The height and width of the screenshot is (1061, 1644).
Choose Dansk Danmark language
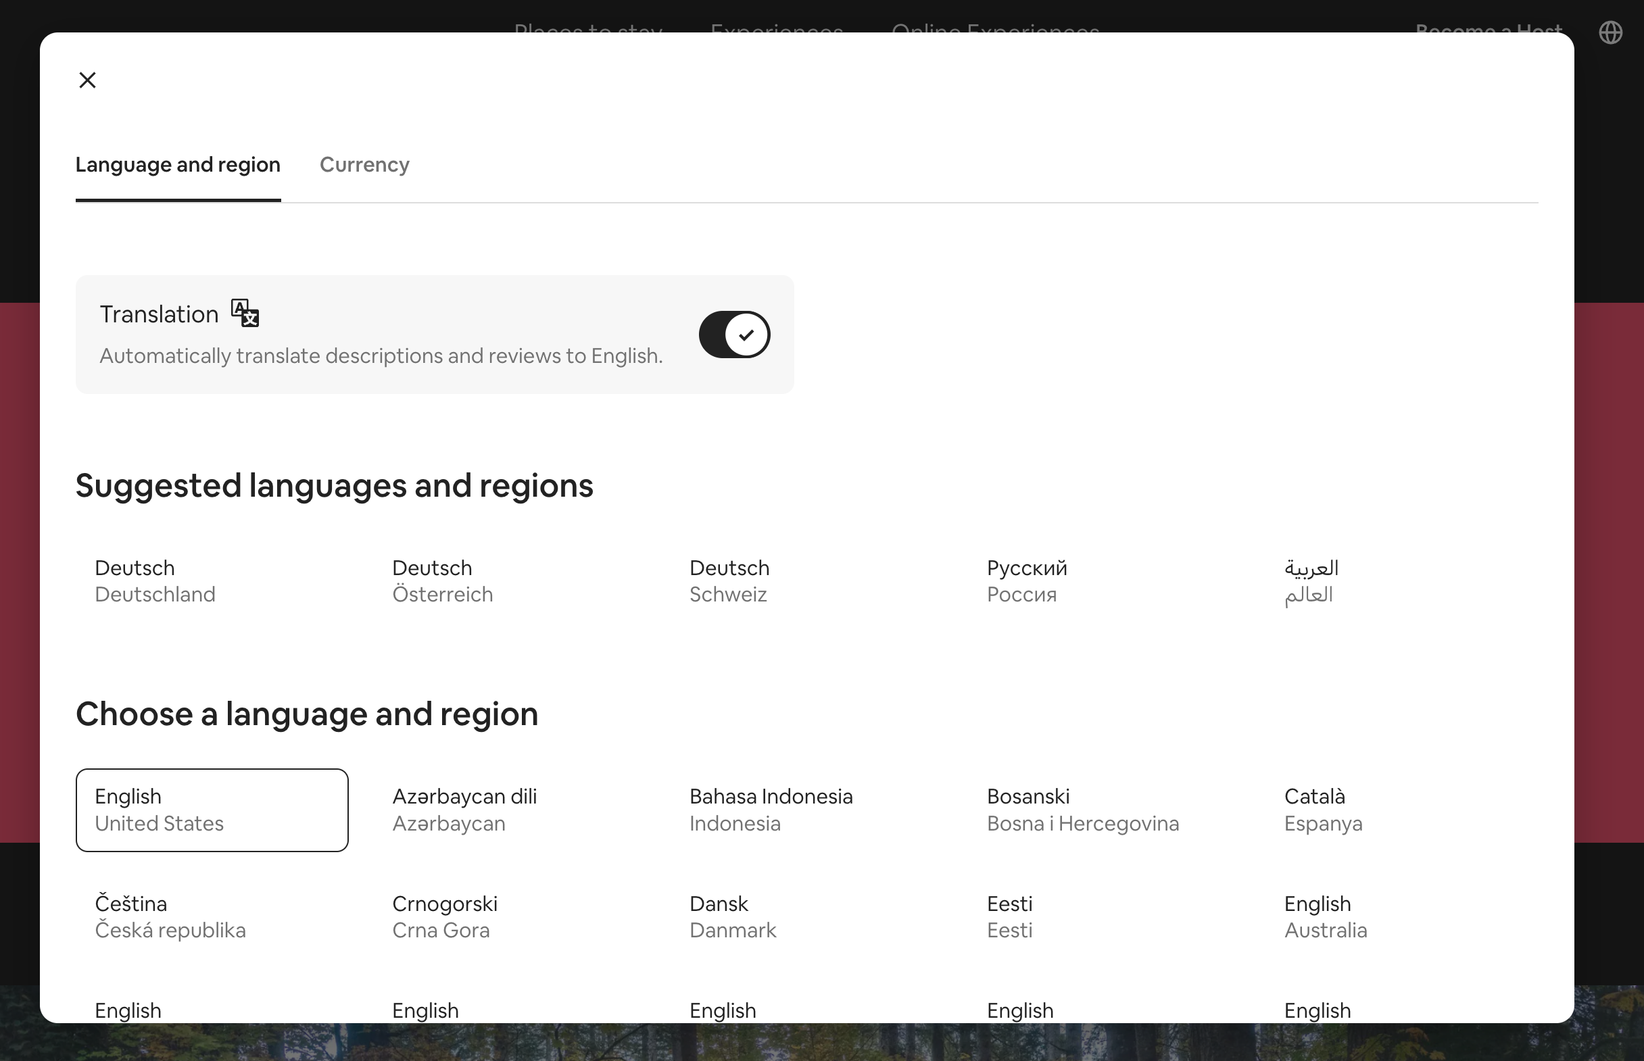pos(732,916)
